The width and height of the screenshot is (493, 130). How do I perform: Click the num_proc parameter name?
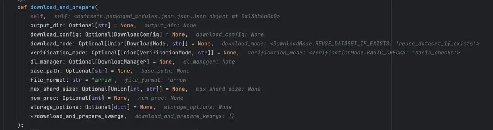(43, 98)
